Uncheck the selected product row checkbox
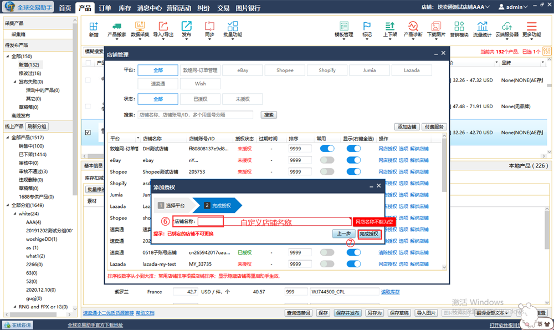Screen dimensions: 554x330 point(88,133)
